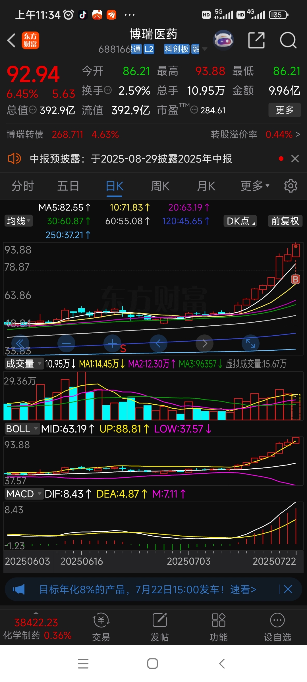Open 更多 period dropdown tab
307x682 pixels.
255,186
